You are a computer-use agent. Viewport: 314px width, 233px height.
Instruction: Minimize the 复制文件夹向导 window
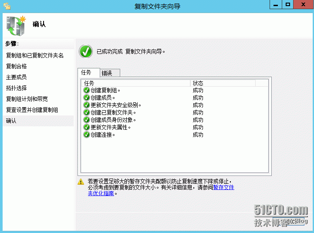click(x=276, y=5)
